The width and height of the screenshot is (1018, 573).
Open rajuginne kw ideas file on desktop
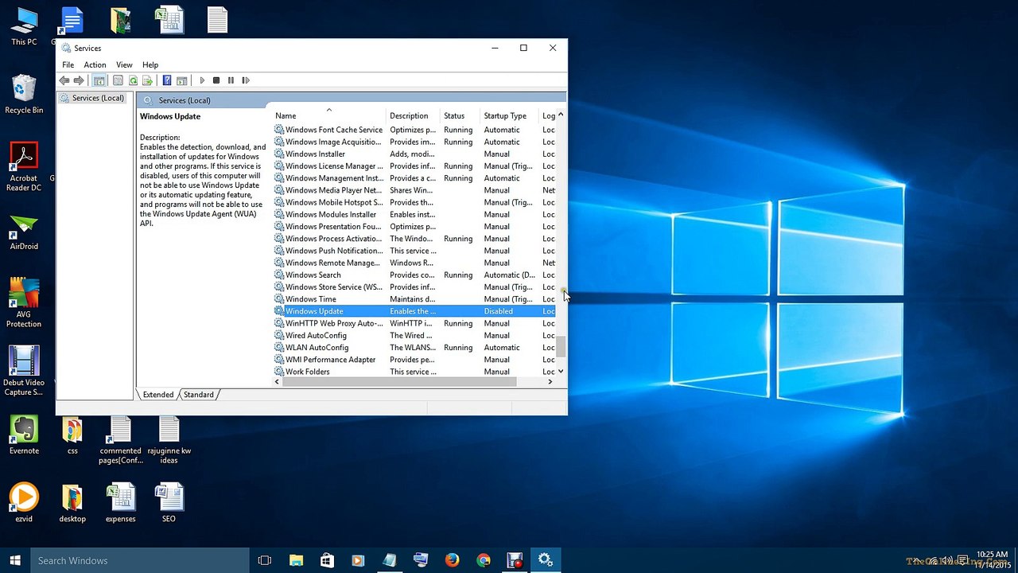pos(169,441)
